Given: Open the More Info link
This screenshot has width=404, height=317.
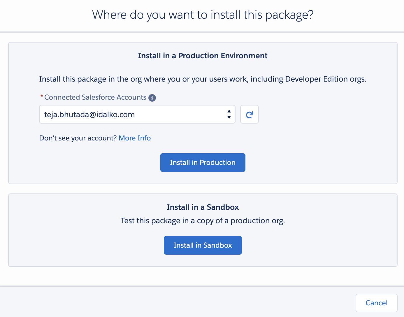Looking at the screenshot, I should pyautogui.click(x=135, y=138).
